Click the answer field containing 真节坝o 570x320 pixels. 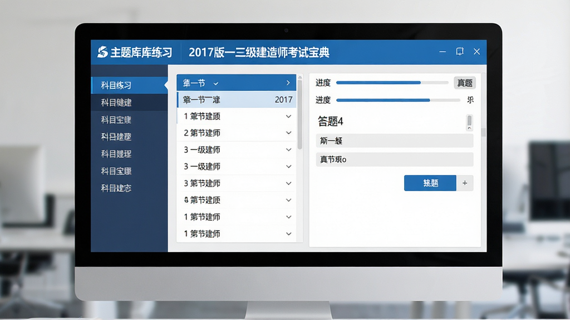click(x=395, y=159)
